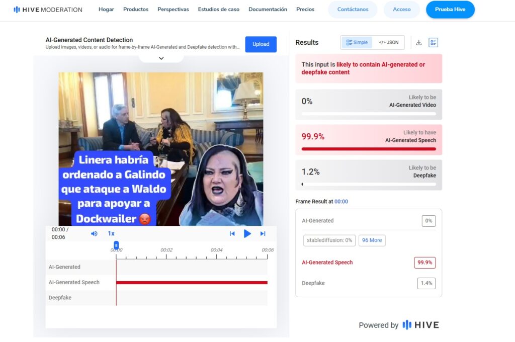Mute the video volume

pos(94,233)
